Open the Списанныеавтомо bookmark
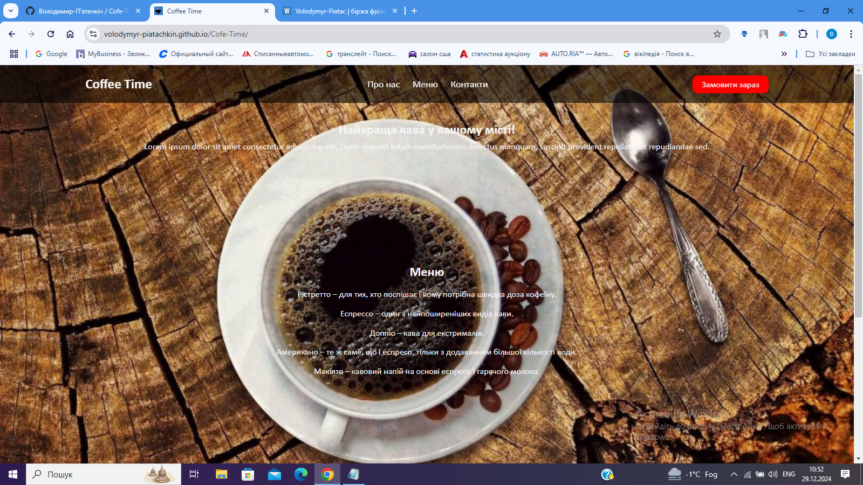This screenshot has width=863, height=485. click(x=278, y=54)
